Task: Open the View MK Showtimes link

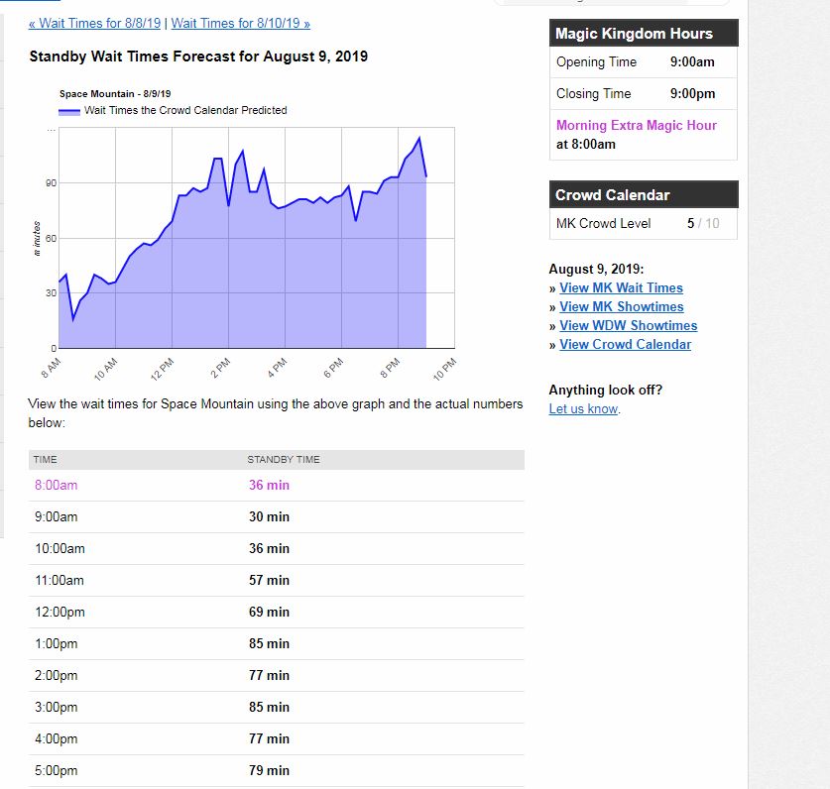Action: click(x=621, y=306)
